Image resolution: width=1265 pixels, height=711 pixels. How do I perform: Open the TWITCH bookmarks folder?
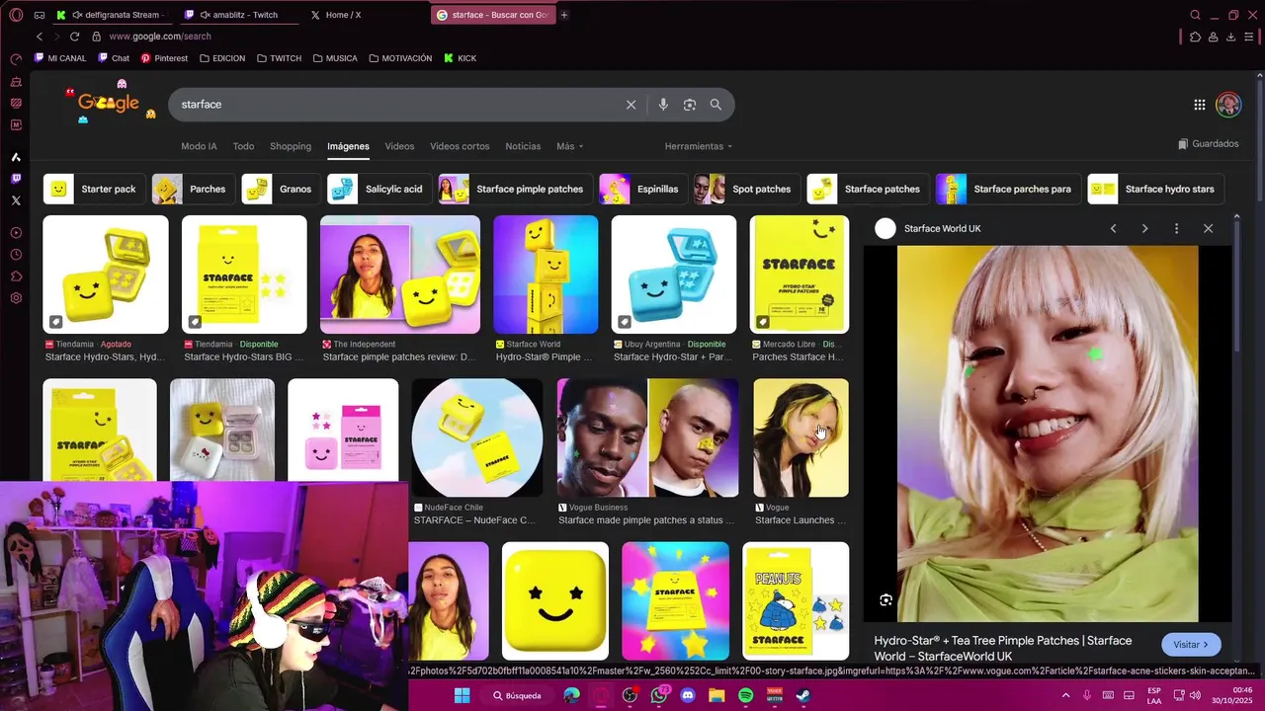(x=279, y=58)
